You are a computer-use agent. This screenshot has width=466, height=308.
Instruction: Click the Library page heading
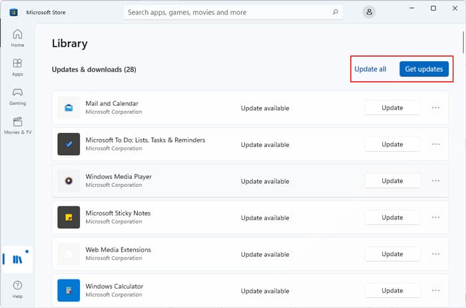(x=69, y=43)
